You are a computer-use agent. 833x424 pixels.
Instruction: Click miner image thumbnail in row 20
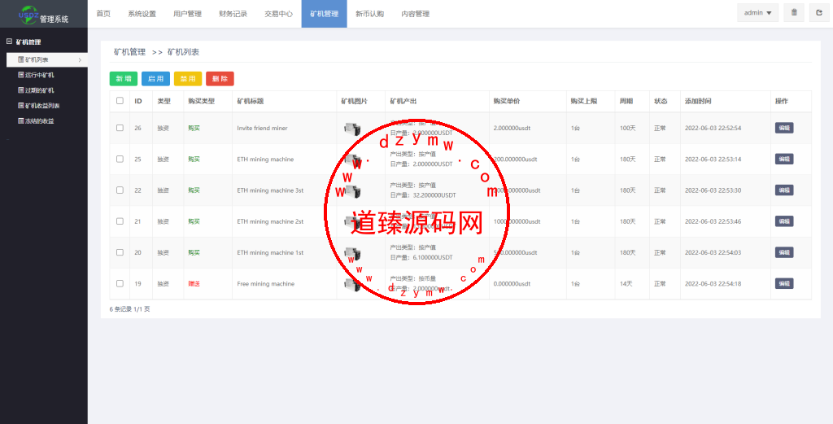tap(352, 253)
